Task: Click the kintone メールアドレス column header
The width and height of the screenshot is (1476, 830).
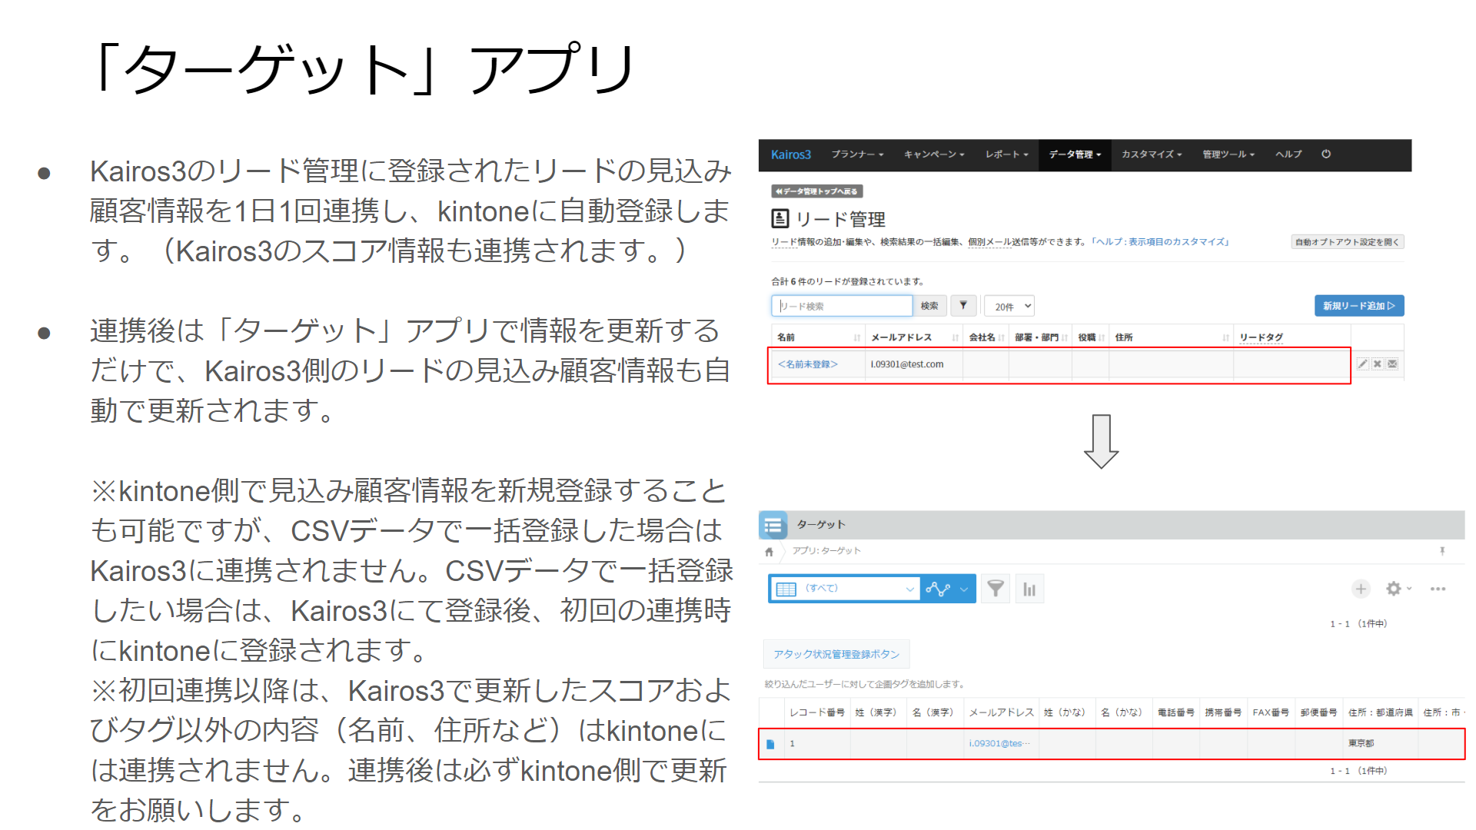Action: tap(1001, 712)
